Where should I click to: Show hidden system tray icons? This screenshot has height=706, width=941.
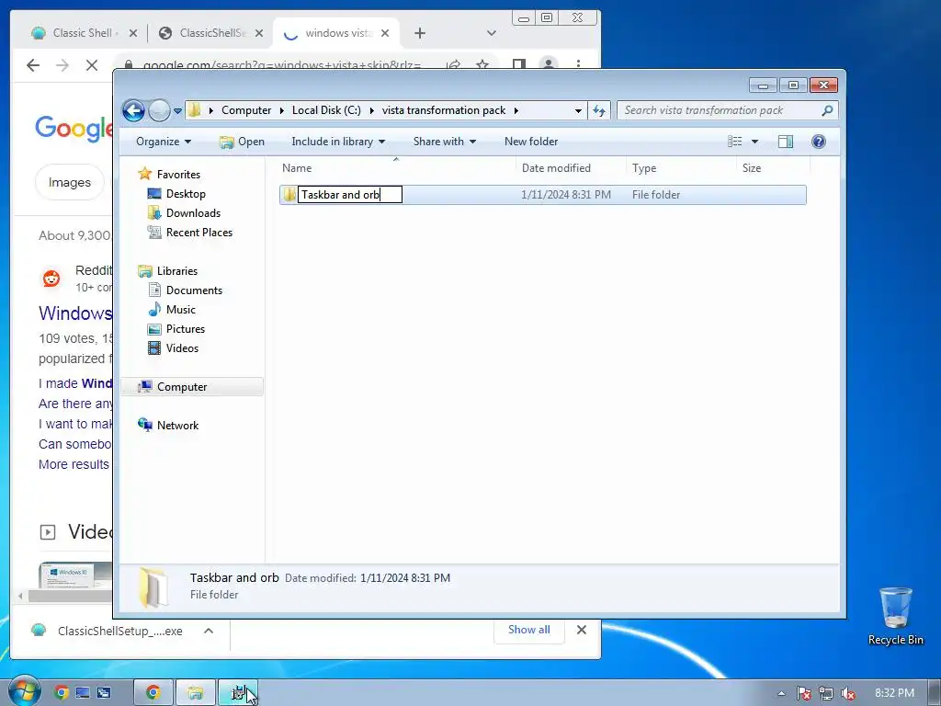coord(781,693)
